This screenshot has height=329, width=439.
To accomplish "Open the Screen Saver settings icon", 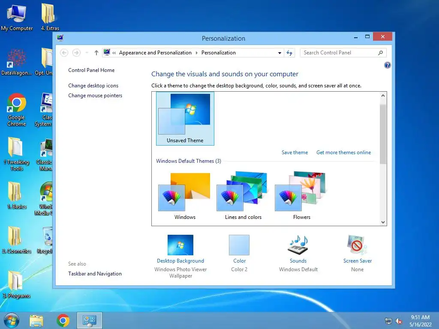I will tap(357, 245).
